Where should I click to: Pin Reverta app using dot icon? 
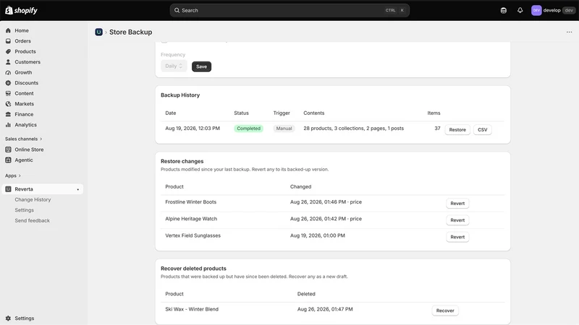[x=78, y=189]
